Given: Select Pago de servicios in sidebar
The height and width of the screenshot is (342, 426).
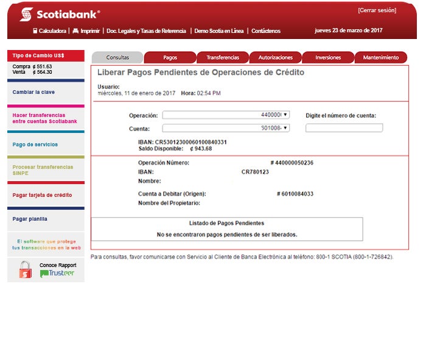Looking at the screenshot, I should pos(35,144).
